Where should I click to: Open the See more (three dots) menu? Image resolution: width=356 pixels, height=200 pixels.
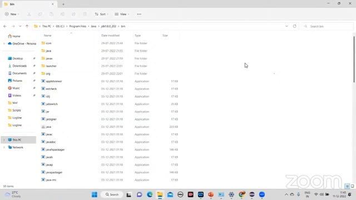139,14
